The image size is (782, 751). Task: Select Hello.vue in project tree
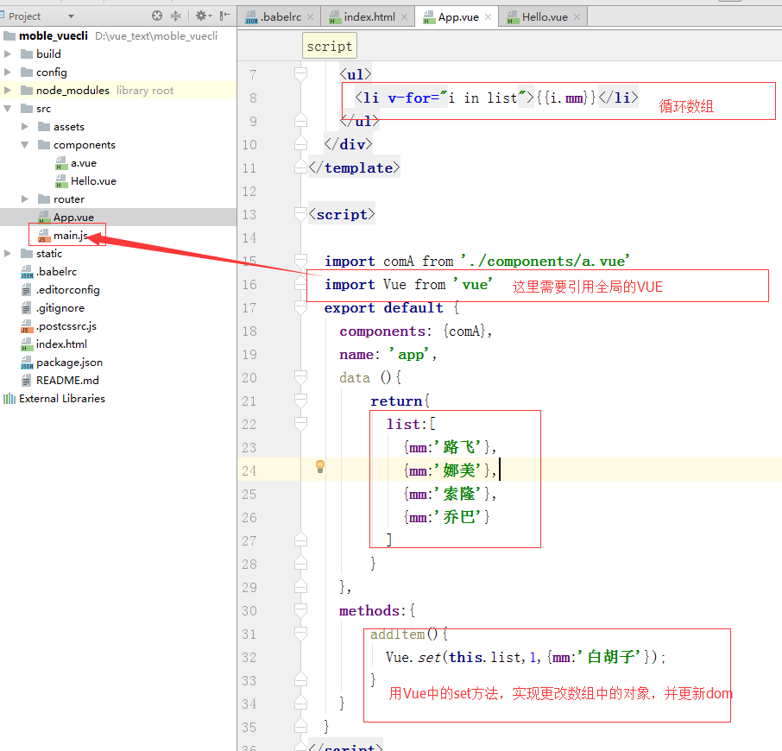point(93,181)
